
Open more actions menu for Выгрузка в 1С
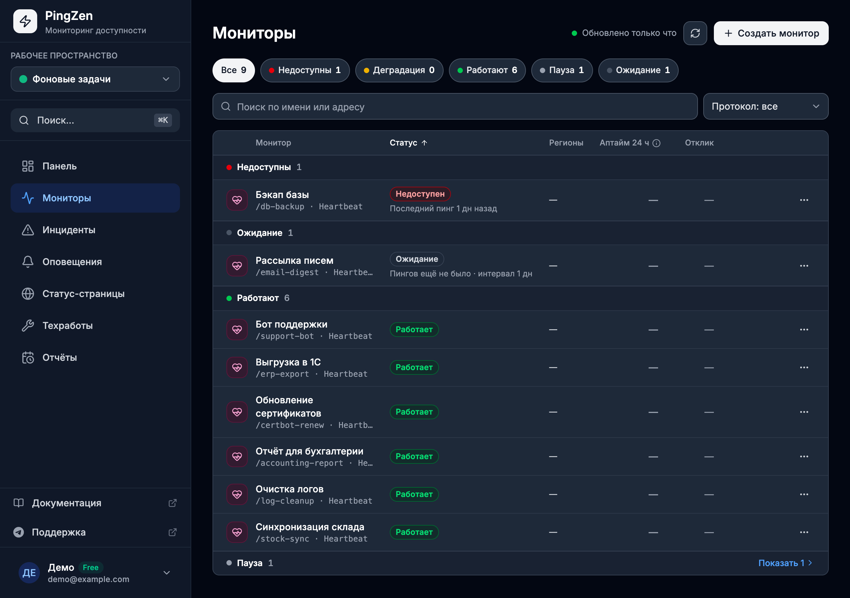click(804, 367)
